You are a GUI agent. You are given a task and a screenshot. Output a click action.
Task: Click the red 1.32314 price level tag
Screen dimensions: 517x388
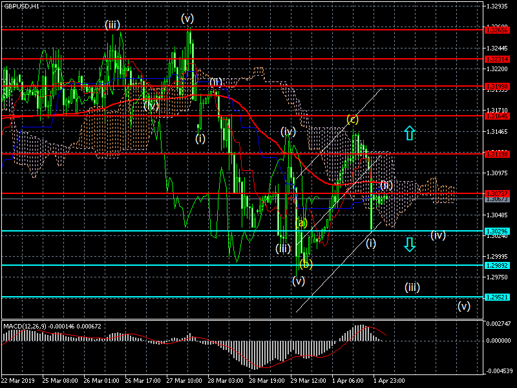499,59
